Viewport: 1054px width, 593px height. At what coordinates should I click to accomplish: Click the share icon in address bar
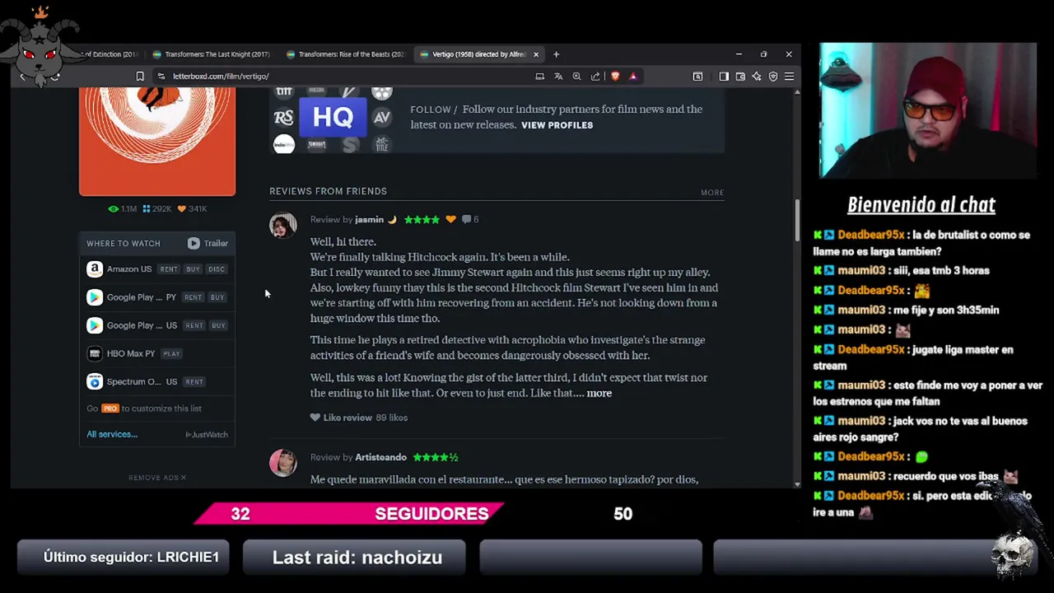[x=595, y=77]
